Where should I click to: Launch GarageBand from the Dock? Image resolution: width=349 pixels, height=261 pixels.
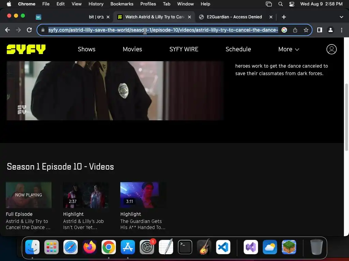pos(204,247)
